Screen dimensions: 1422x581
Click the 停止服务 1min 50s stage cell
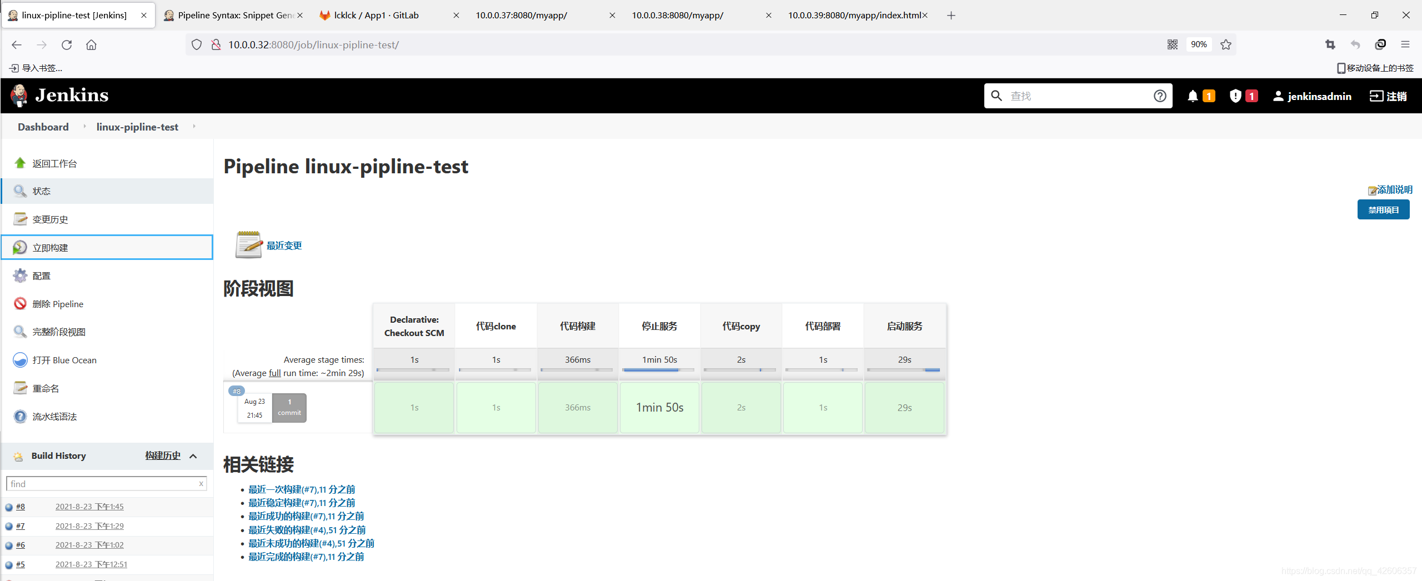click(659, 408)
